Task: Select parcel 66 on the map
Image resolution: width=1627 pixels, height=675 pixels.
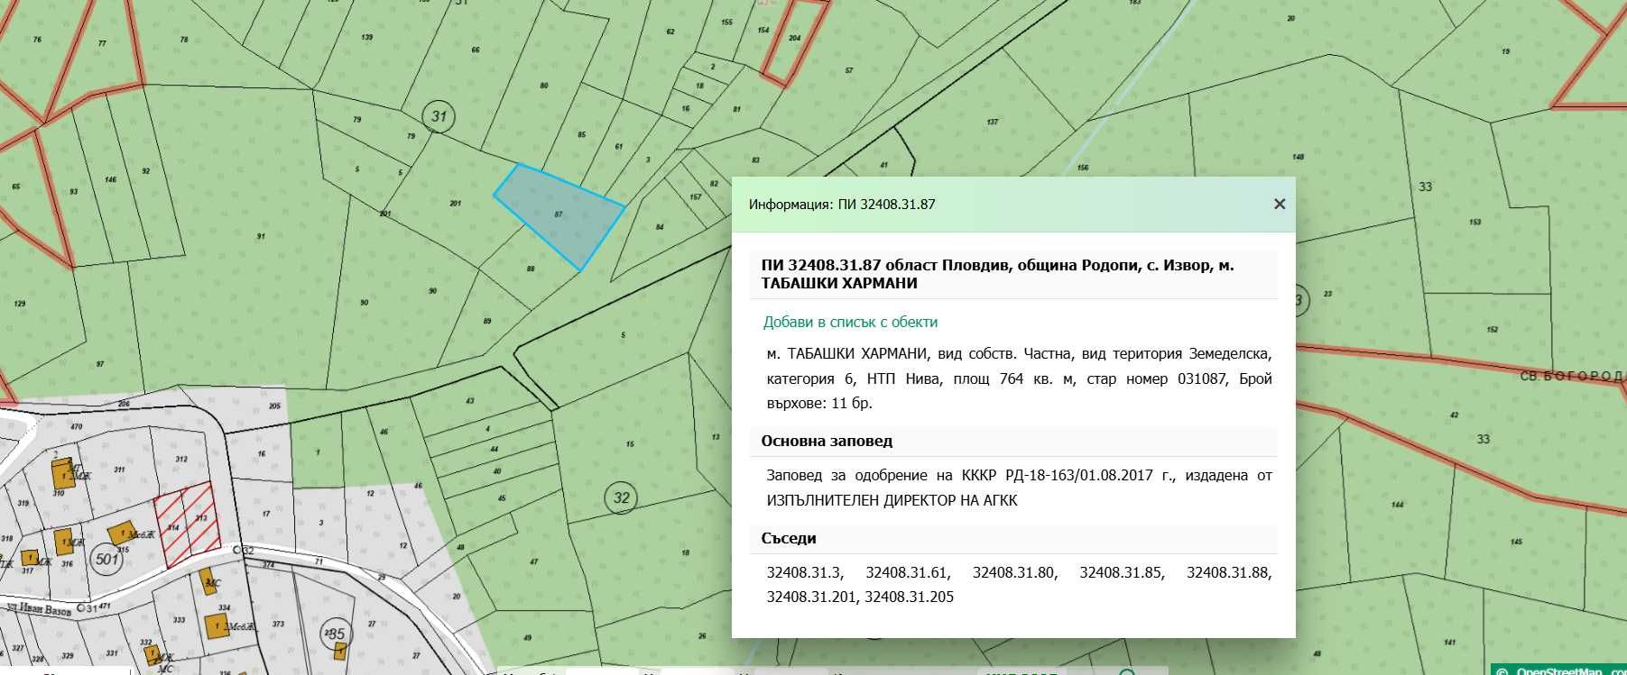Action: 476,50
